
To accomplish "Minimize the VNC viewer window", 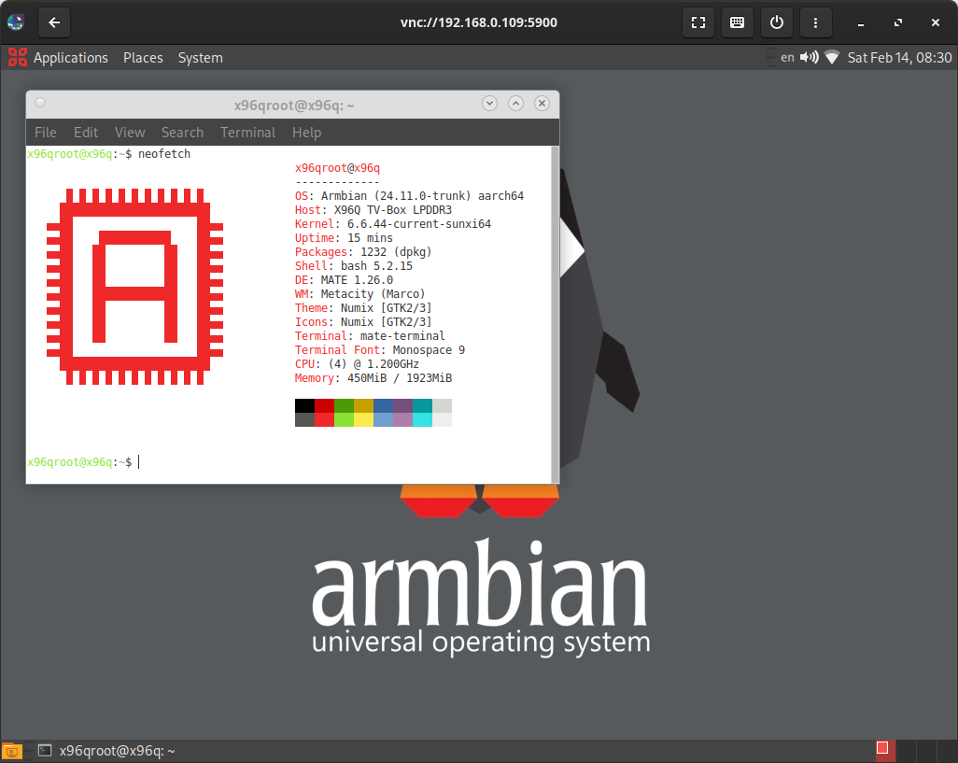I will point(860,22).
